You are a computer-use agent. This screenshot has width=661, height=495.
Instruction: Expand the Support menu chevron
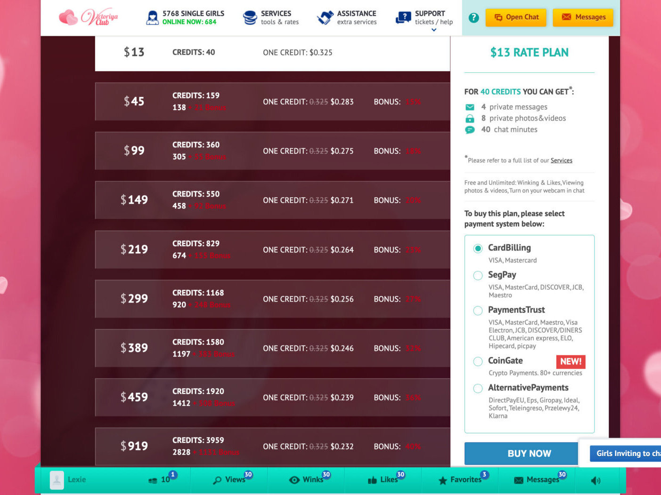(434, 30)
